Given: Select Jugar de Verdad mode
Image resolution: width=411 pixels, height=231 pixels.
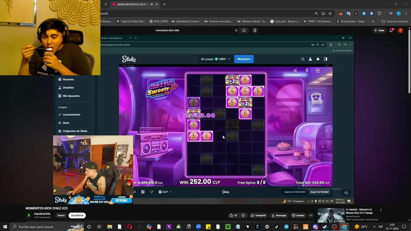Looking at the screenshot, I should pyautogui.click(x=319, y=192).
